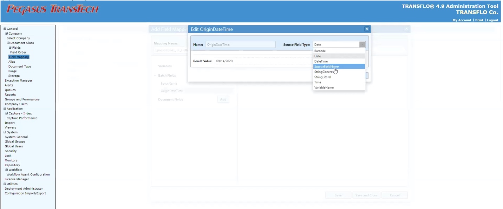Viewport: 503px width, 209px height.
Task: Open Global Users under System
Action: point(14,146)
